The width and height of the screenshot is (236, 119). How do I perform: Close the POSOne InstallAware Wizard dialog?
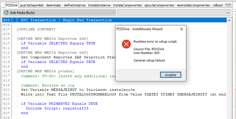point(182,29)
